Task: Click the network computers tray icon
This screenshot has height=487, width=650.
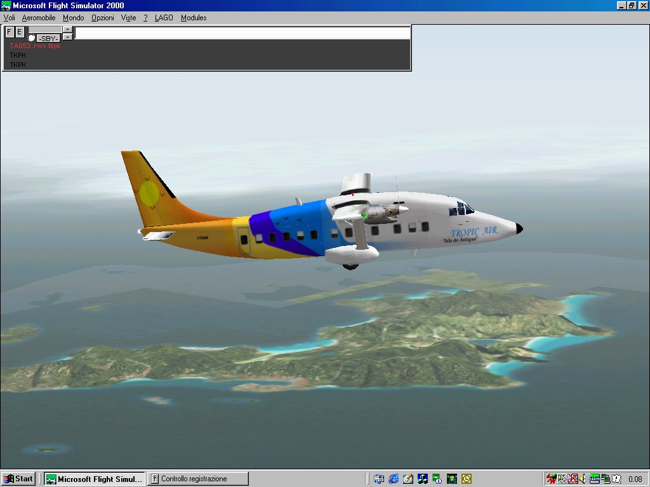Action: pyautogui.click(x=605, y=479)
